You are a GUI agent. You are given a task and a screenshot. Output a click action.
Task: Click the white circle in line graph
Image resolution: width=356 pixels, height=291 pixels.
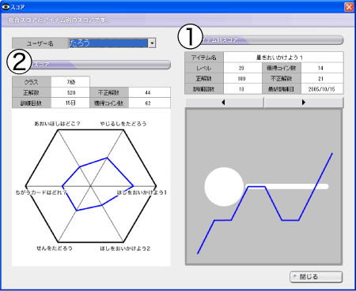(224, 187)
